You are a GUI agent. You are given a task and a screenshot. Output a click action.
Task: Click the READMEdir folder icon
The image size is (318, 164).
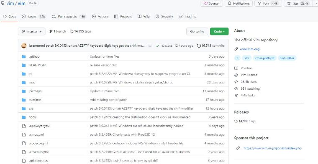[24, 65]
